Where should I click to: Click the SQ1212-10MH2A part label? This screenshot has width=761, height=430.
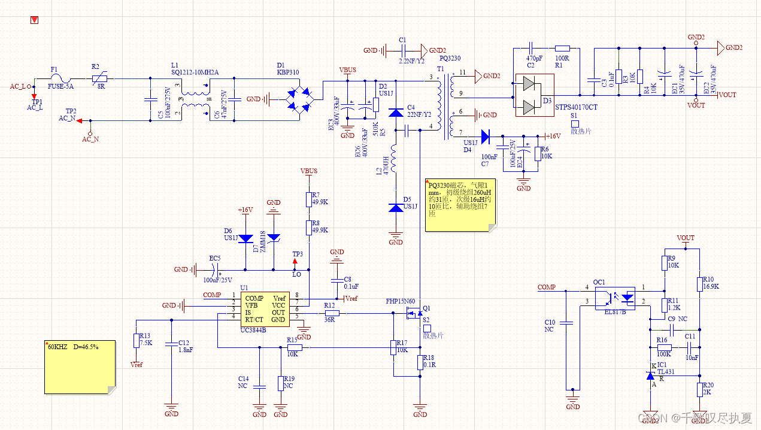coord(195,72)
